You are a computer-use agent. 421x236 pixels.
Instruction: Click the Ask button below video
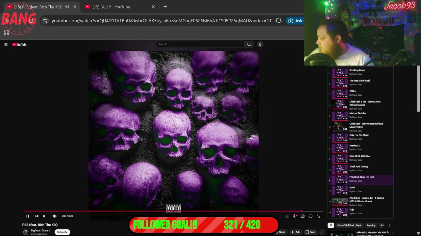pos(295,232)
